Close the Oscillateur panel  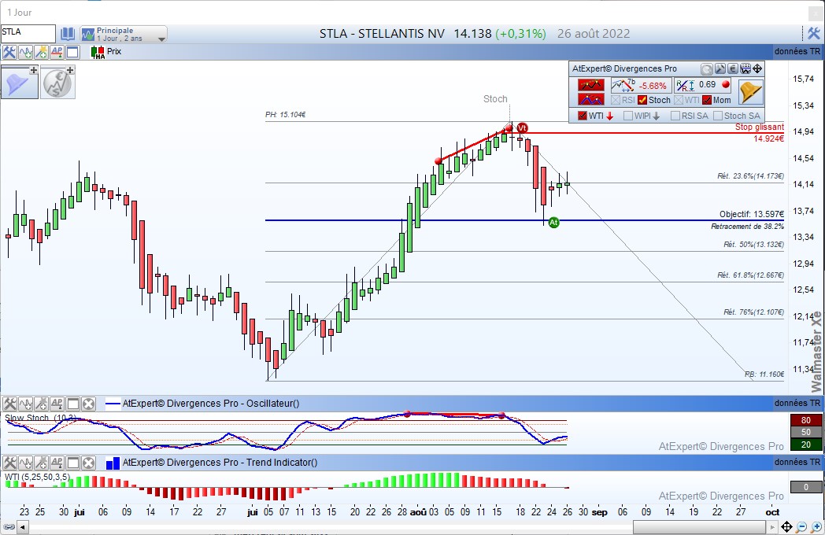coord(88,404)
